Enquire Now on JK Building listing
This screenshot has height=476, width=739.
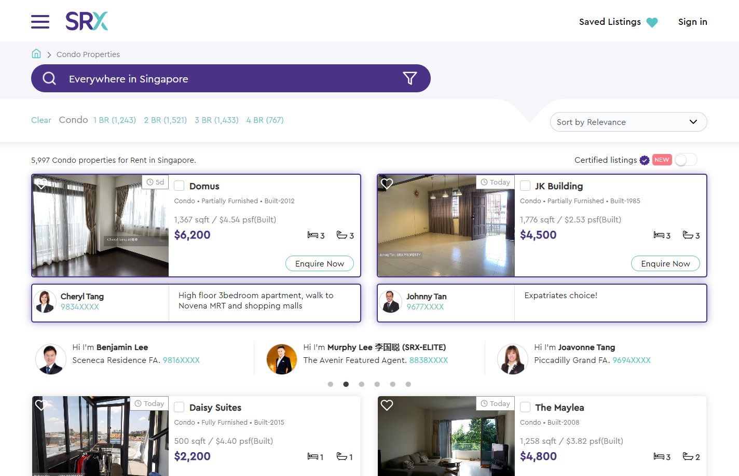click(665, 263)
